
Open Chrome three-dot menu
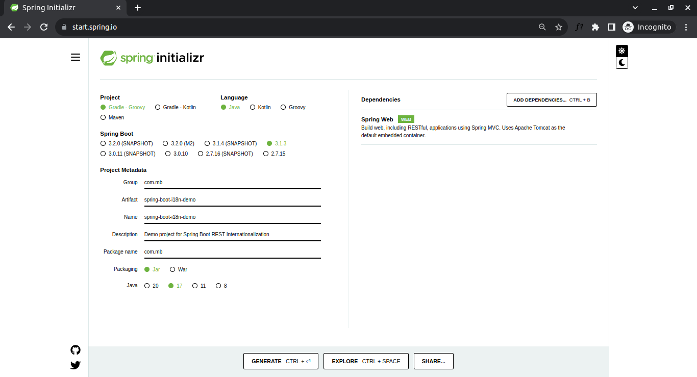[686, 27]
